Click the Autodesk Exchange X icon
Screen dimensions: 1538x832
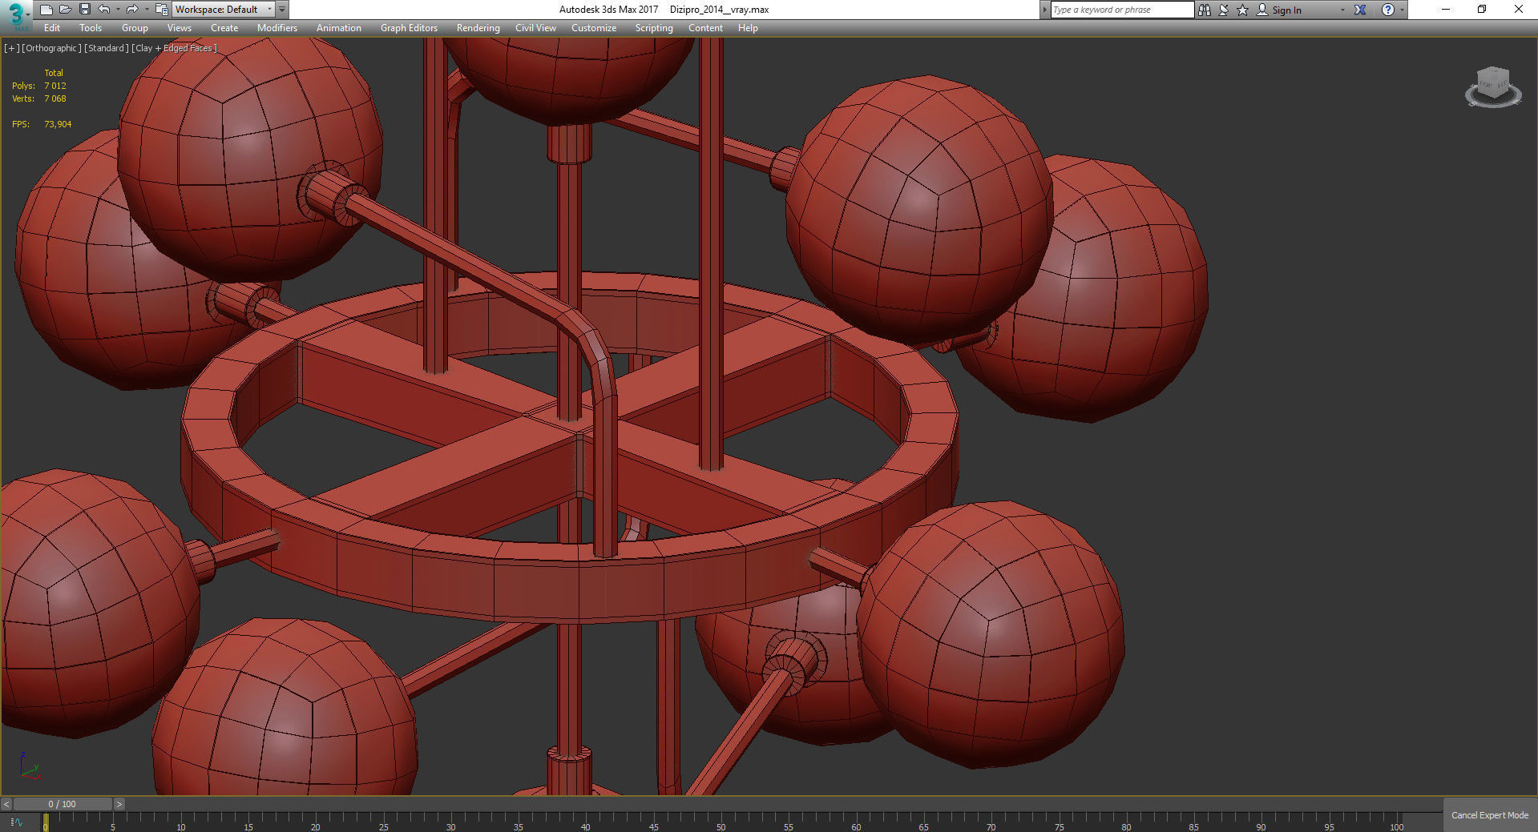tap(1360, 10)
